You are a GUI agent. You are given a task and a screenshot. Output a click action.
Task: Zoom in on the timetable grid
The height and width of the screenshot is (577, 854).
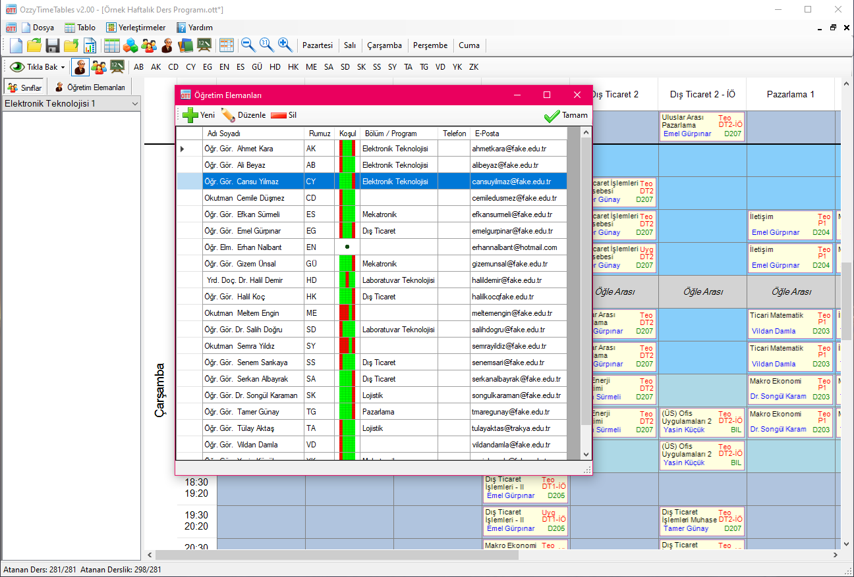click(x=284, y=45)
